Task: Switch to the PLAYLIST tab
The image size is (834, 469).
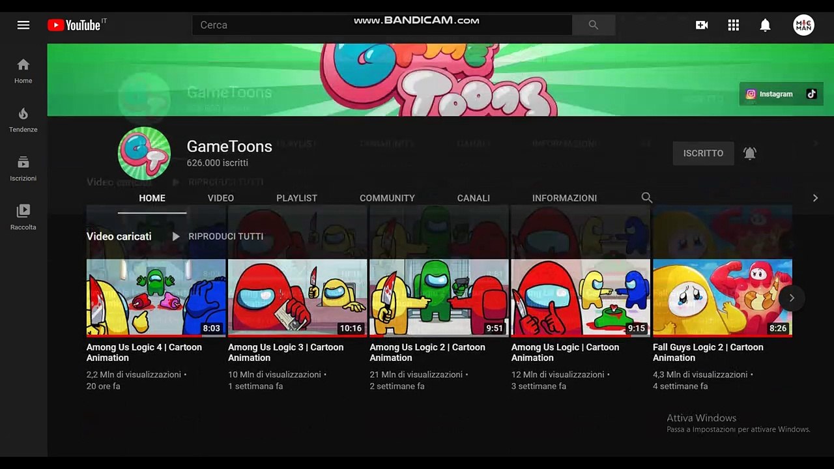Action: pos(296,198)
